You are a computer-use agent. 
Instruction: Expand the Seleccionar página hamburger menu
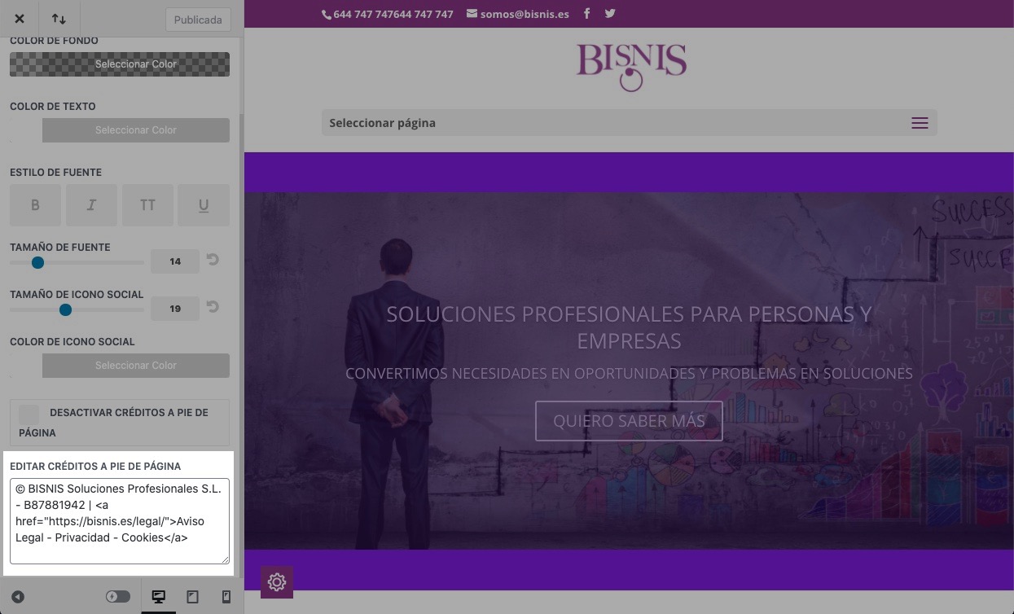(920, 123)
